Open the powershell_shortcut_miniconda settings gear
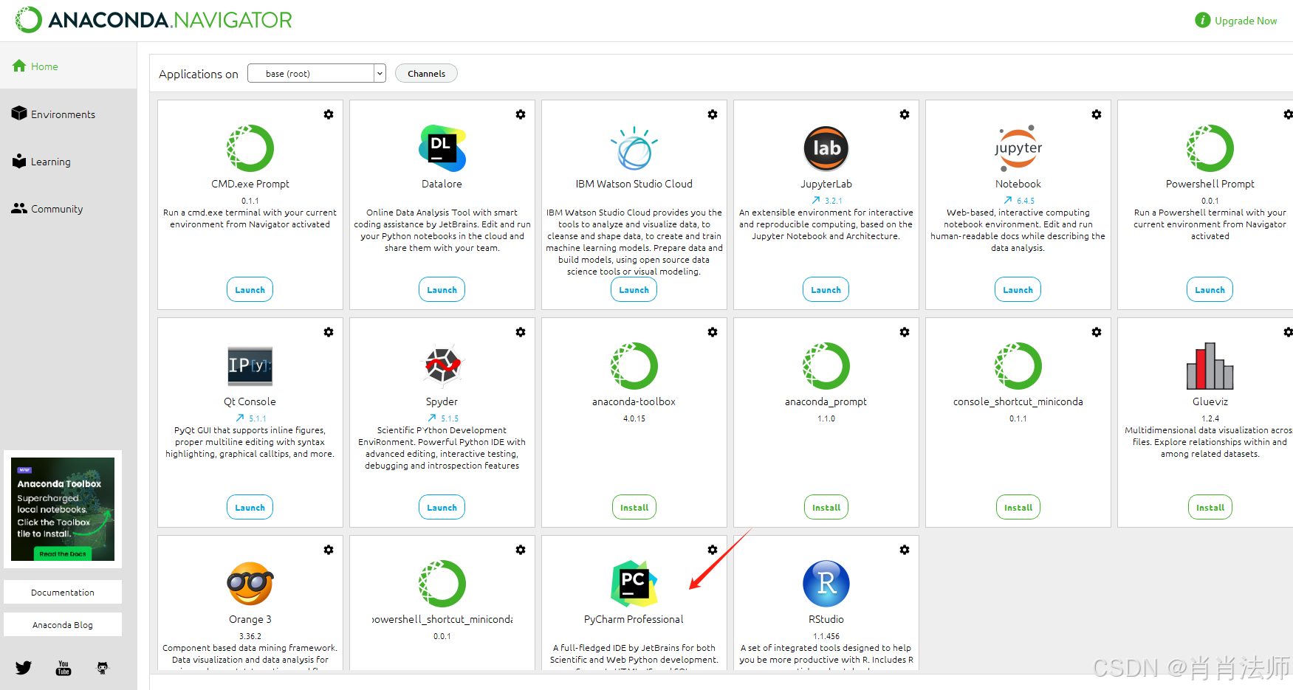The height and width of the screenshot is (690, 1293). [521, 550]
